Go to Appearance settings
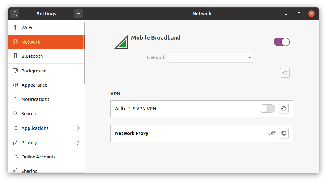327x182 pixels. (x=34, y=85)
